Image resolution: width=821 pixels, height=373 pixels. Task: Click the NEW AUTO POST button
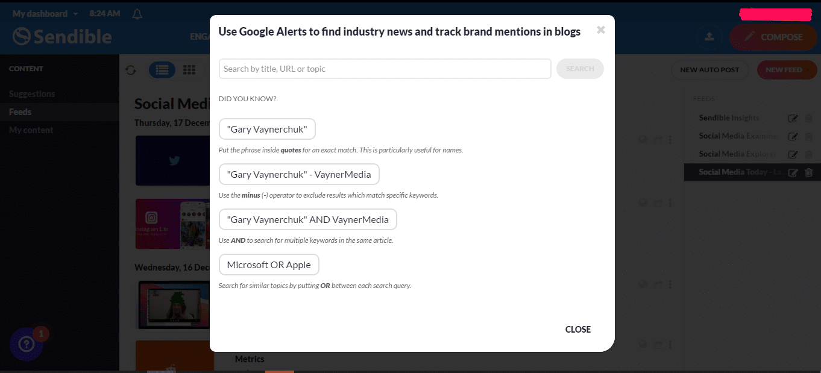point(709,70)
